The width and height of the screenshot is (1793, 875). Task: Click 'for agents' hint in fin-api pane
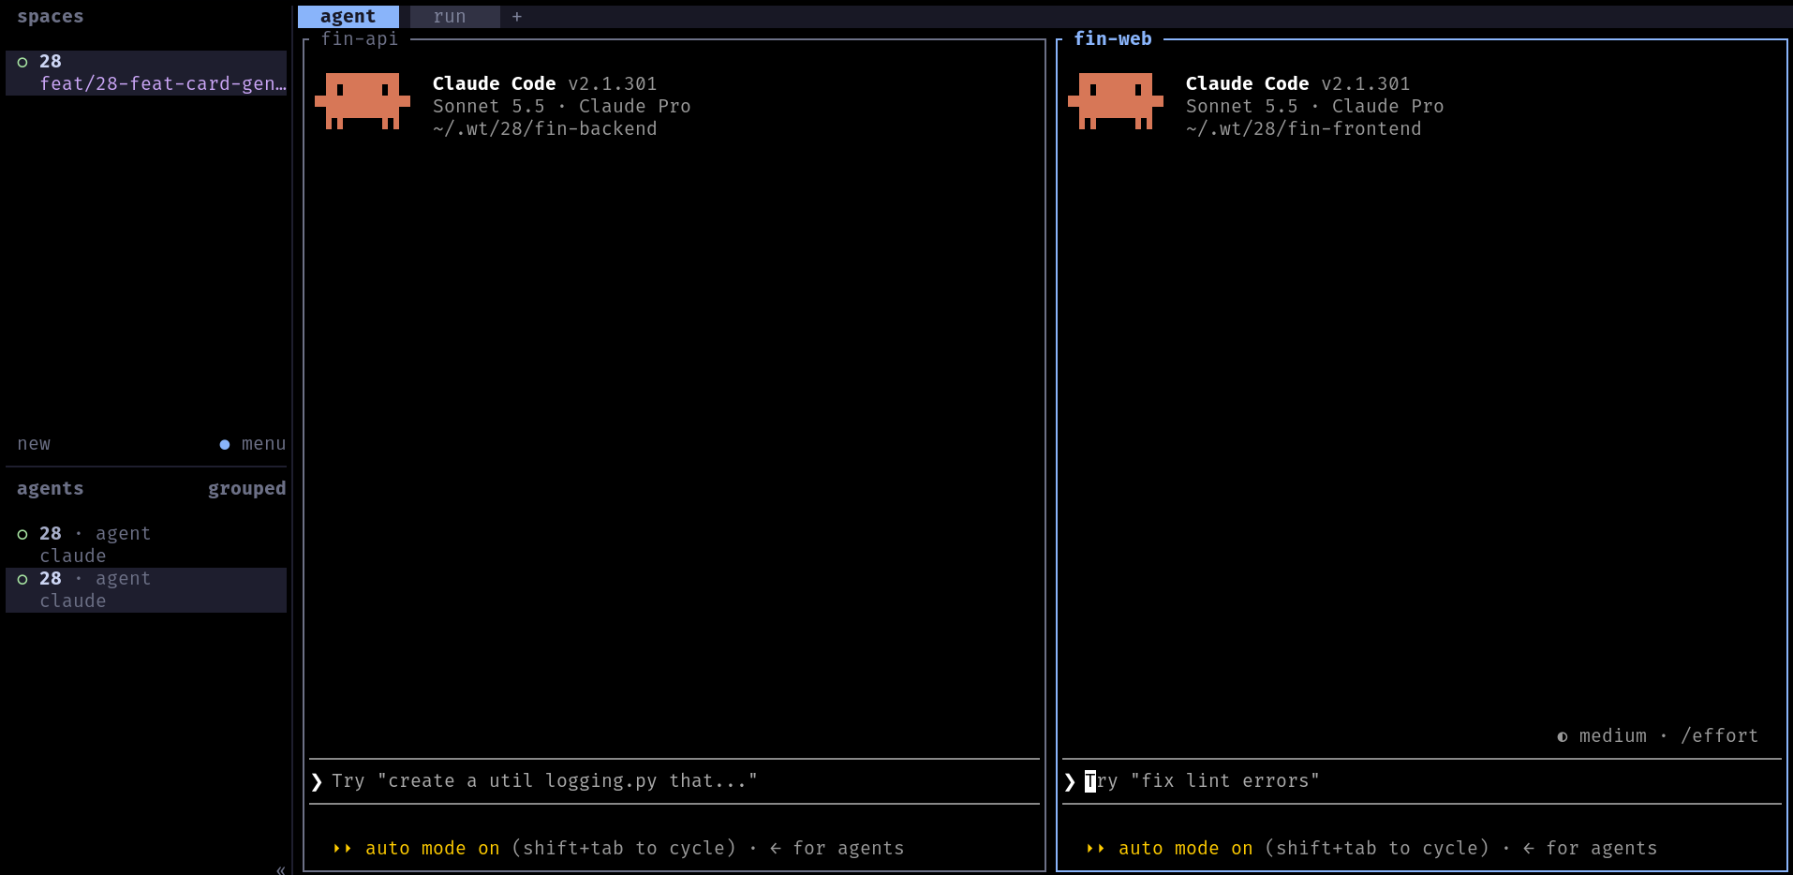pyautogui.click(x=849, y=848)
